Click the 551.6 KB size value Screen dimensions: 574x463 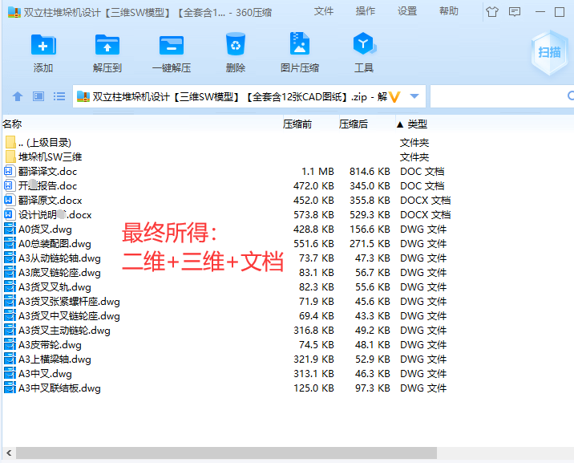point(313,244)
